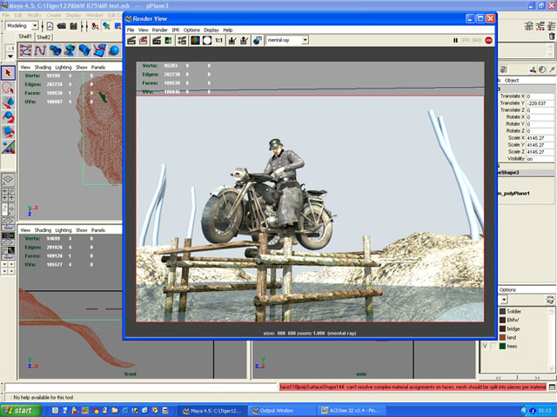Click the blue sphere shelf icon

pos(114,50)
